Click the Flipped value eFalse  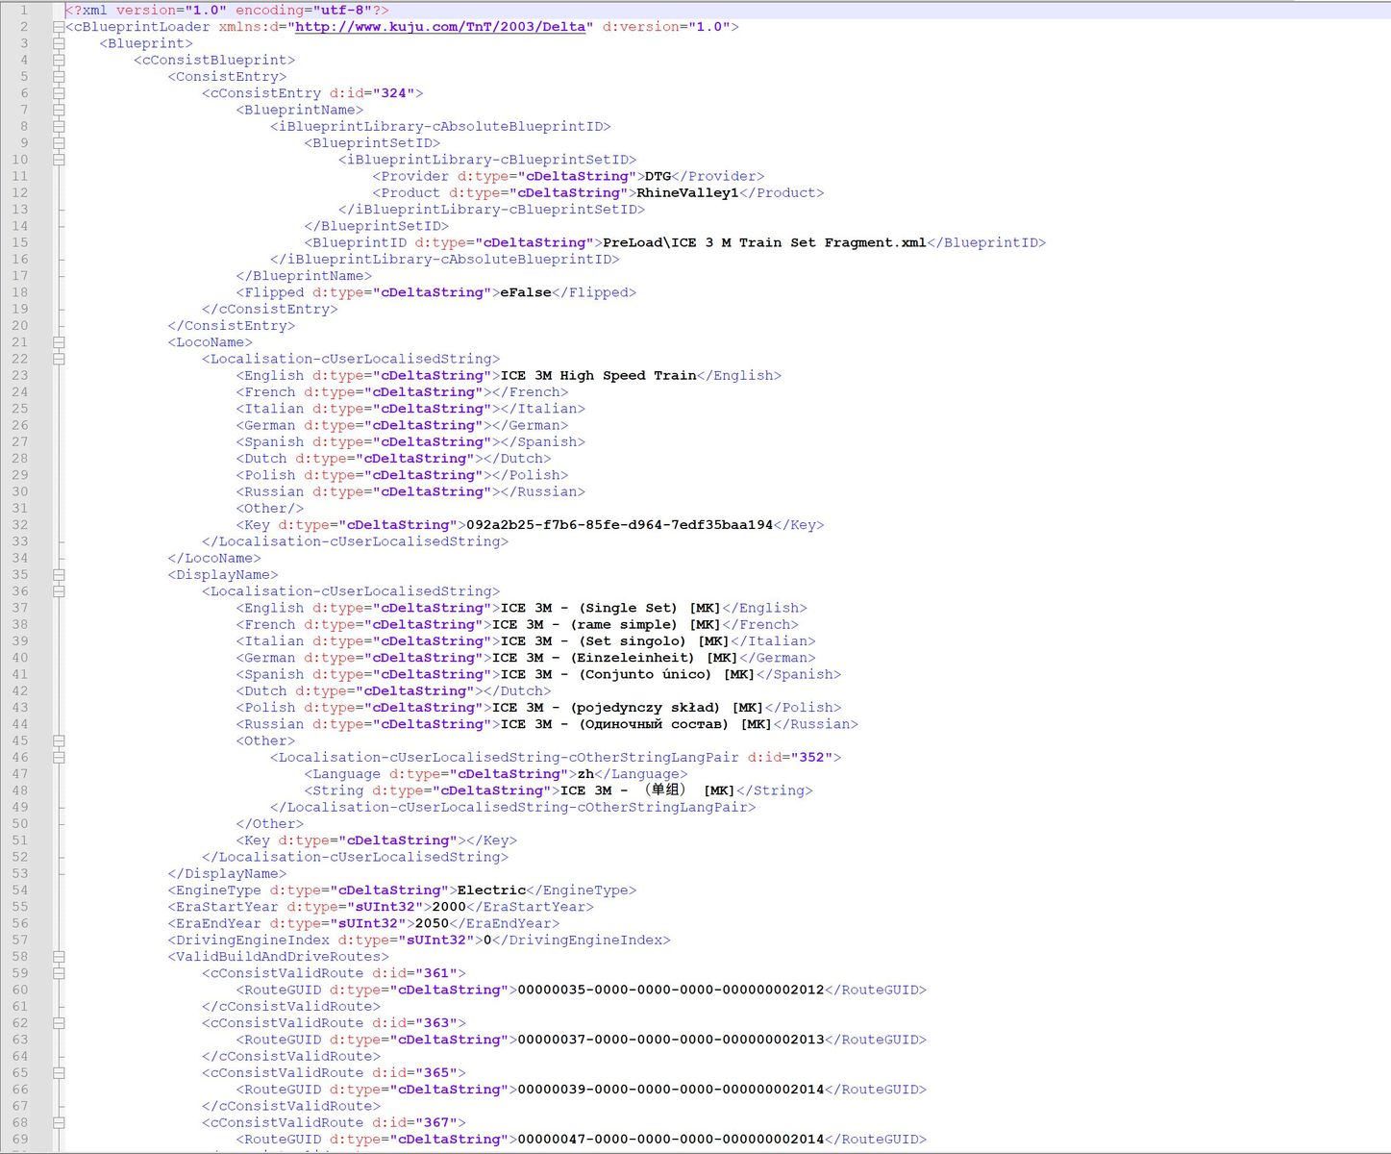[526, 292]
